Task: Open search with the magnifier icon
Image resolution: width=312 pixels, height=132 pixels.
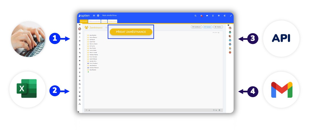Action: [x=196, y=16]
